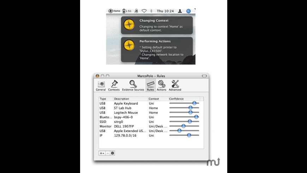Image resolution: width=307 pixels, height=173 pixels.
Task: Click the toolbar toggle pill button
Action: pos(204,76)
